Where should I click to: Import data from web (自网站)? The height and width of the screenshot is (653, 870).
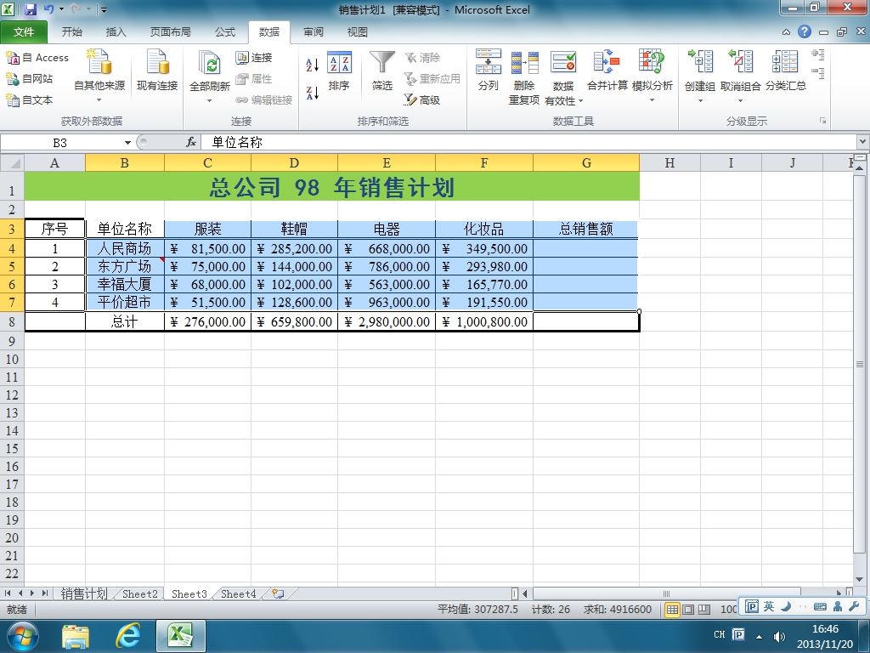pyautogui.click(x=30, y=79)
